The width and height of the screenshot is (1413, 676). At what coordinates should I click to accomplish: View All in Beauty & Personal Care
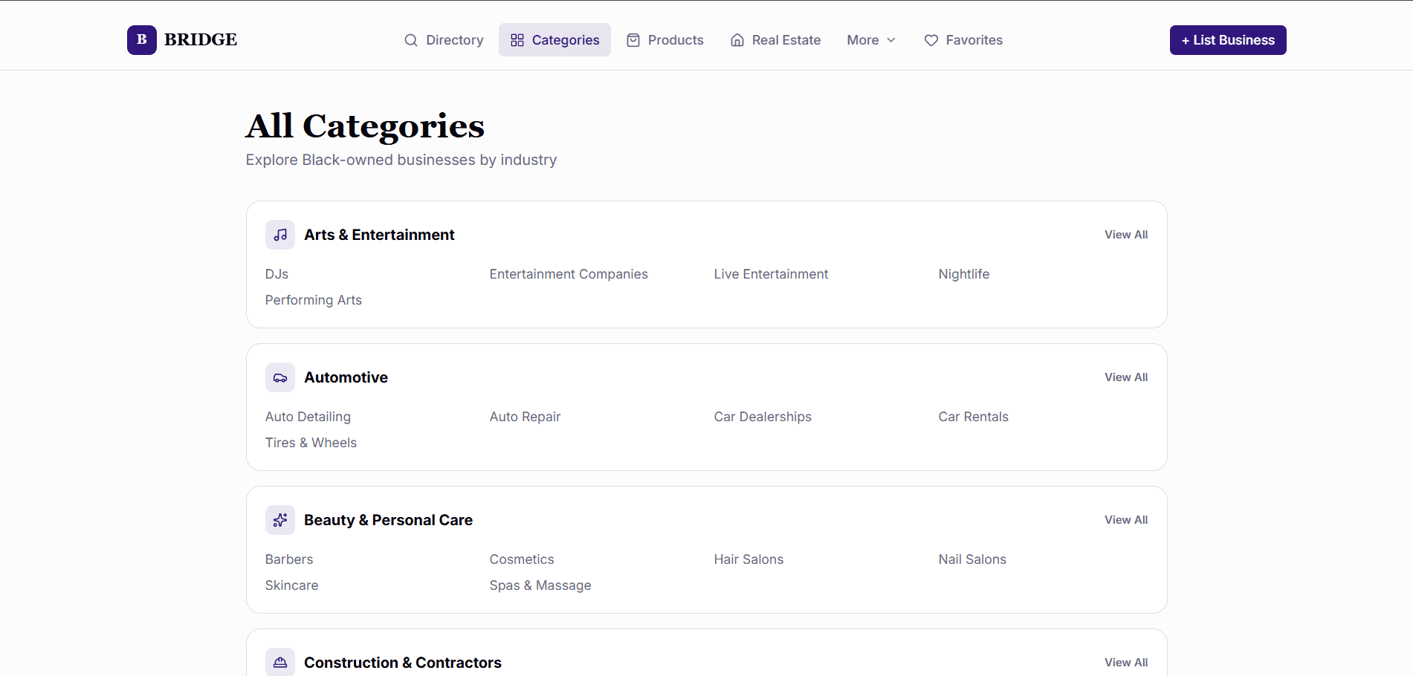click(x=1126, y=520)
